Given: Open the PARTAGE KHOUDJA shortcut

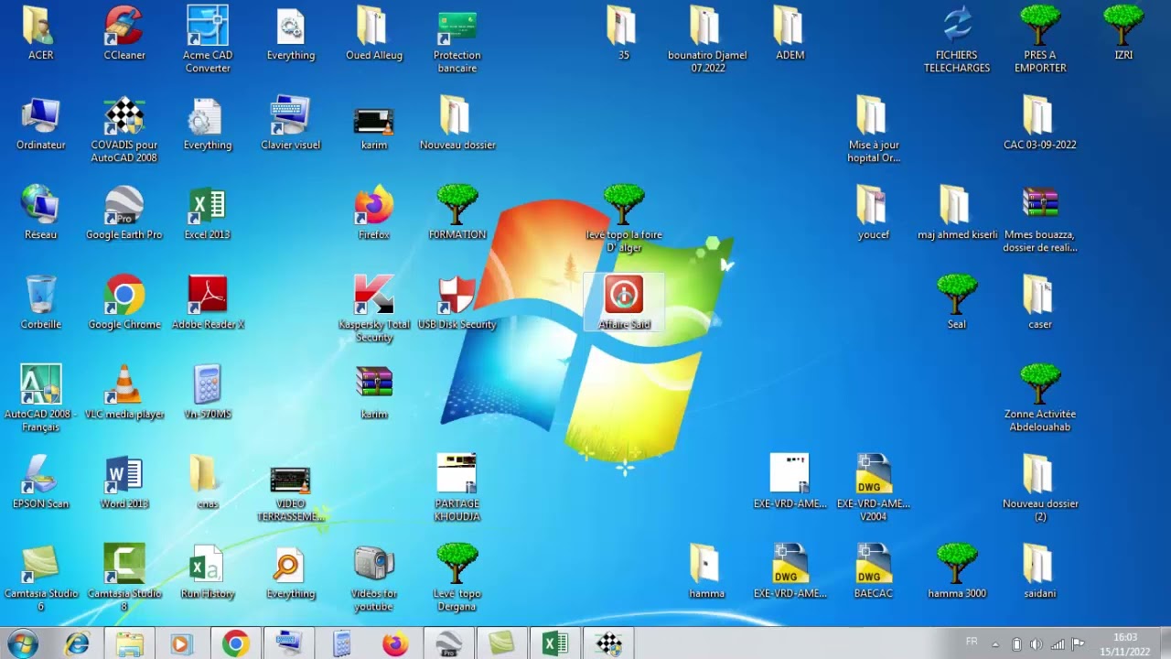Looking at the screenshot, I should tap(457, 488).
